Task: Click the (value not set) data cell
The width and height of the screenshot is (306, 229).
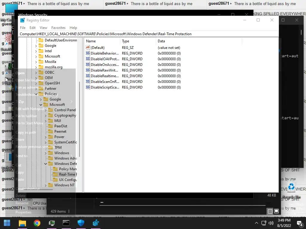Action: 169,47
